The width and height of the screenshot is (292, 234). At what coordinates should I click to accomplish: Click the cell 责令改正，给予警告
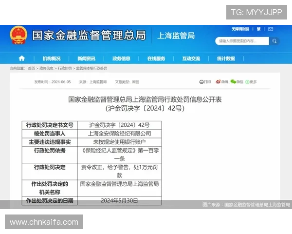coord(119,172)
